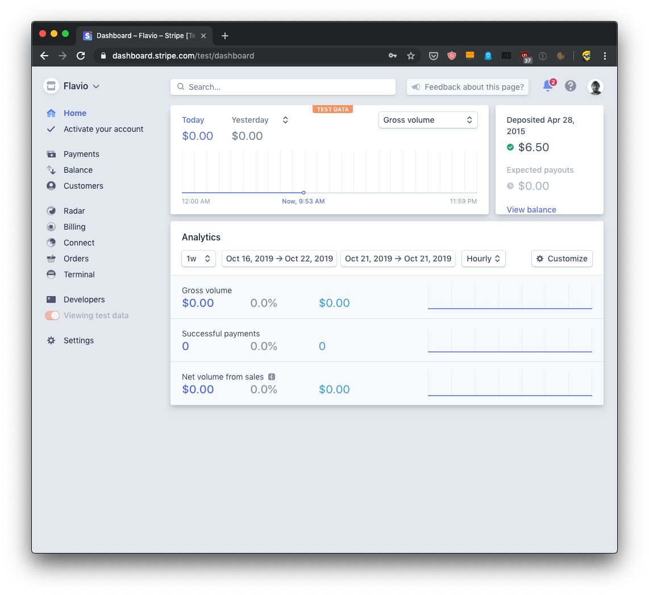Viewport: 649px width, 595px height.
Task: Open the notifications bell icon
Action: [547, 86]
